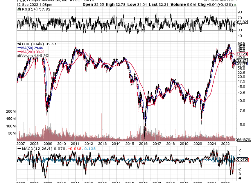The height and width of the screenshot is (183, 251).
Task: Click the Chg +0.04 (+0.12%) text
Action: (x=215, y=5)
